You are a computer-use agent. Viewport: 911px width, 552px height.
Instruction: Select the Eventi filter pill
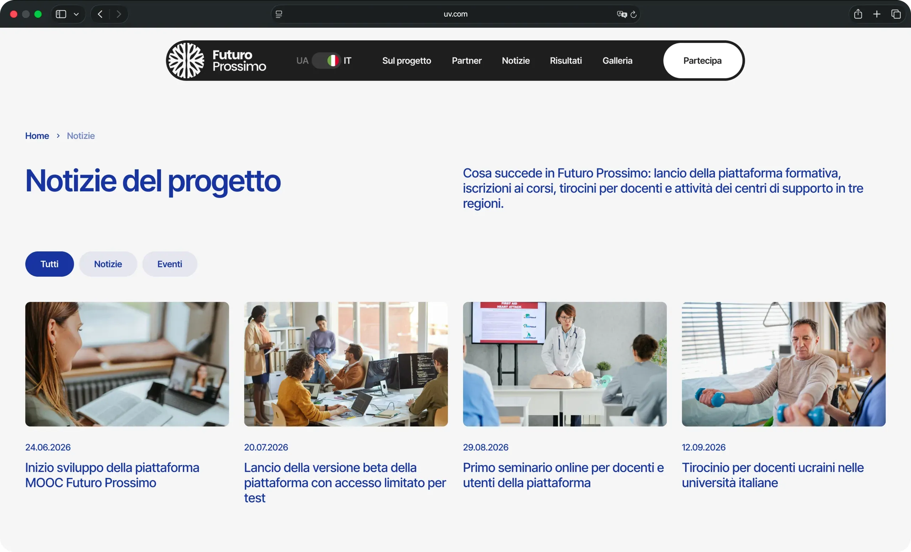point(170,264)
